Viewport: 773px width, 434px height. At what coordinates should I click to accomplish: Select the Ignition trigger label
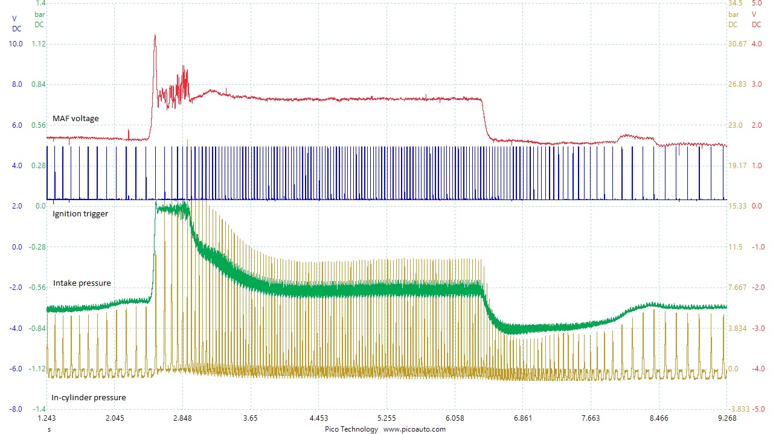(80, 213)
